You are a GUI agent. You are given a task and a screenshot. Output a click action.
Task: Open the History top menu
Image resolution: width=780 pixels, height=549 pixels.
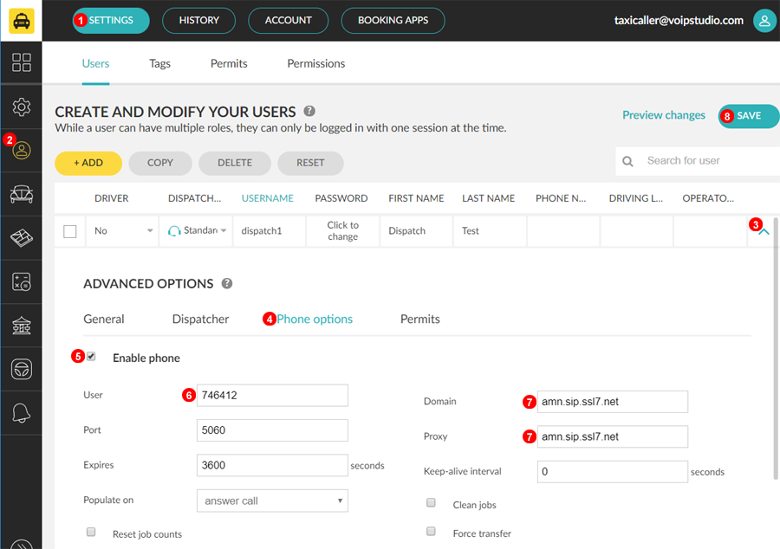199,21
